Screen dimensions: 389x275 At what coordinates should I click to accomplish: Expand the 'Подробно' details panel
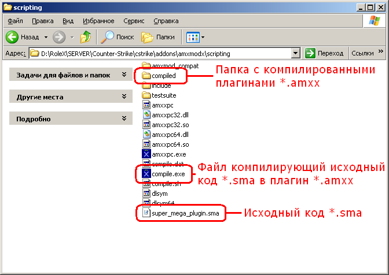(x=123, y=119)
